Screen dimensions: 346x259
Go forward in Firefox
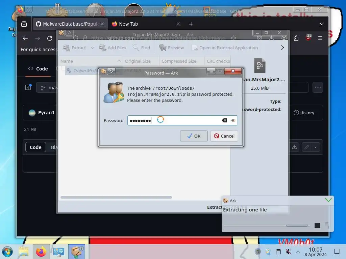tap(38, 38)
